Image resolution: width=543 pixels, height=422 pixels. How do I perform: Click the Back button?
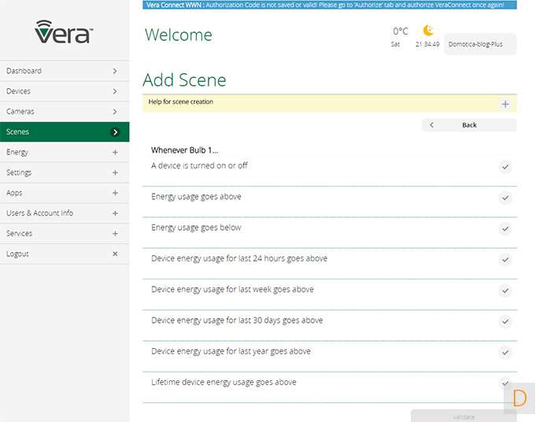pyautogui.click(x=469, y=125)
